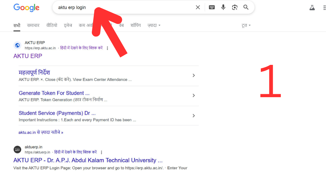Click the chevron on the Student Service row

(x=194, y=116)
